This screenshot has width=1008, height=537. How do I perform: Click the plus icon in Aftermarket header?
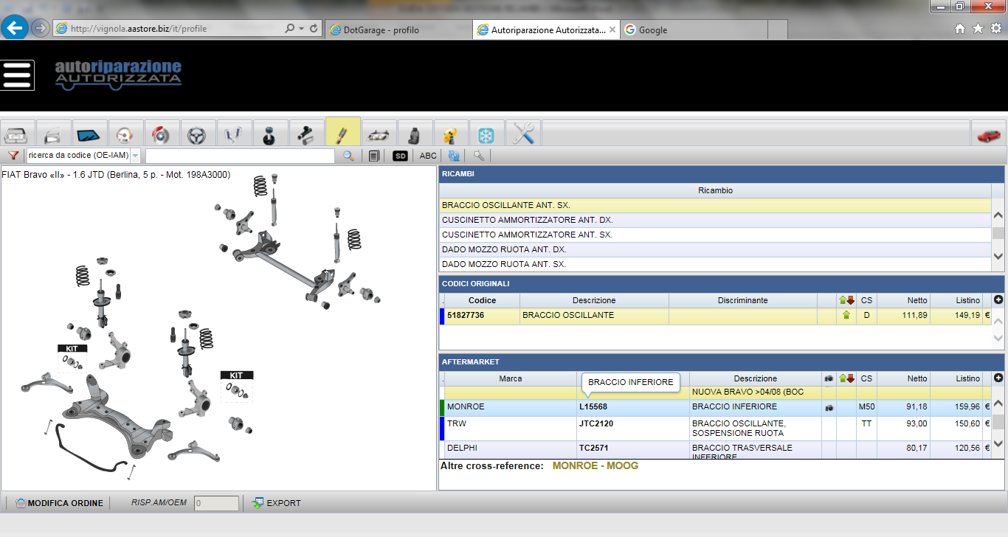(x=998, y=378)
